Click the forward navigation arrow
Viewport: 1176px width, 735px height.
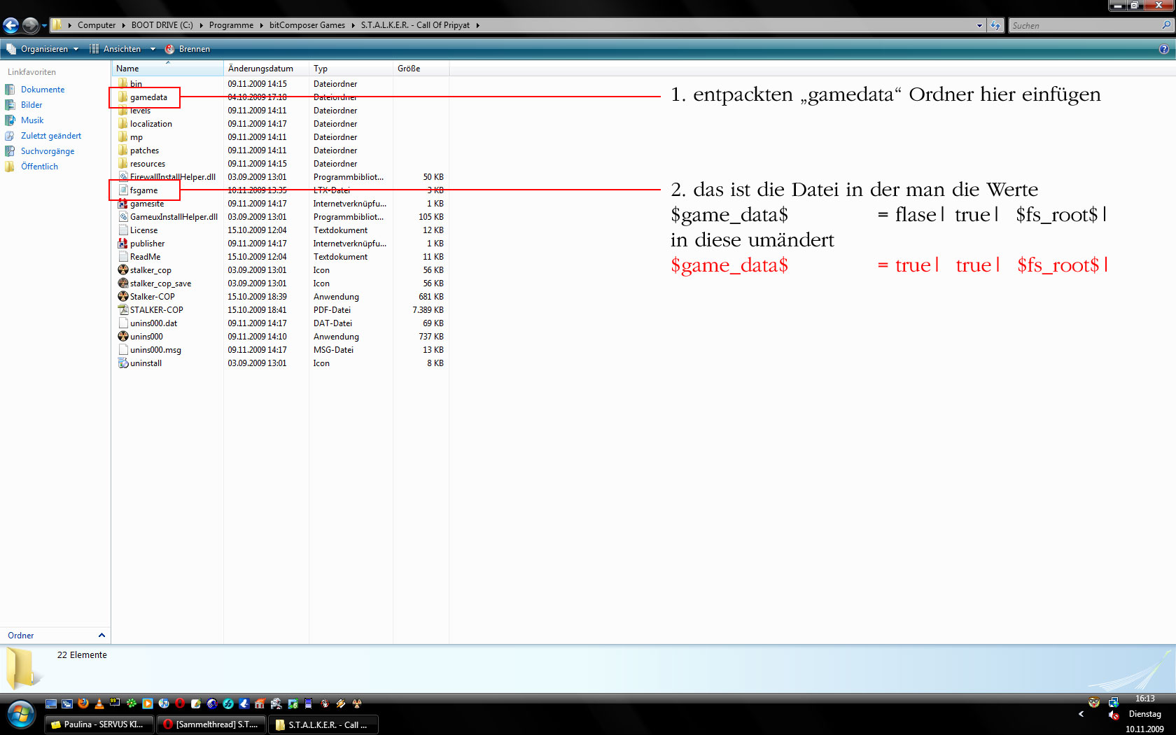30,26
